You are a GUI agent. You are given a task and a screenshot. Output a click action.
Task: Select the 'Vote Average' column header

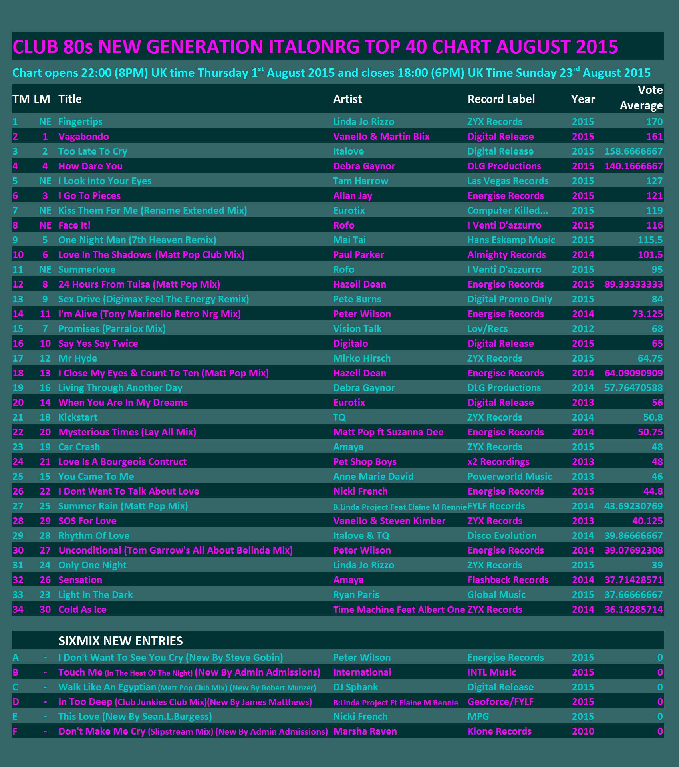[x=641, y=98]
